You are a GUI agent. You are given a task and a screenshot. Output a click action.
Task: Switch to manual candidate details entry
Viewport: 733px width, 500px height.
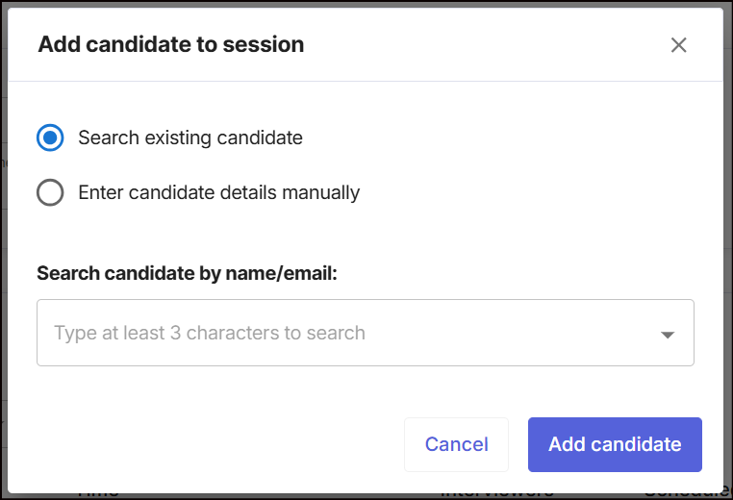point(50,192)
